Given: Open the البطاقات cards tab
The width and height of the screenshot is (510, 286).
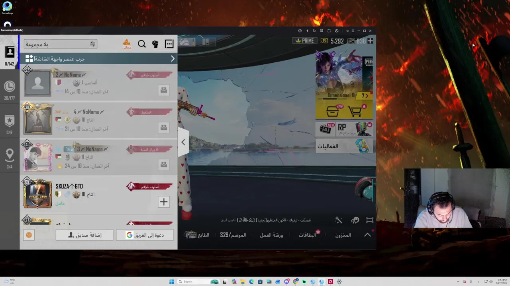Looking at the screenshot, I should (307, 235).
